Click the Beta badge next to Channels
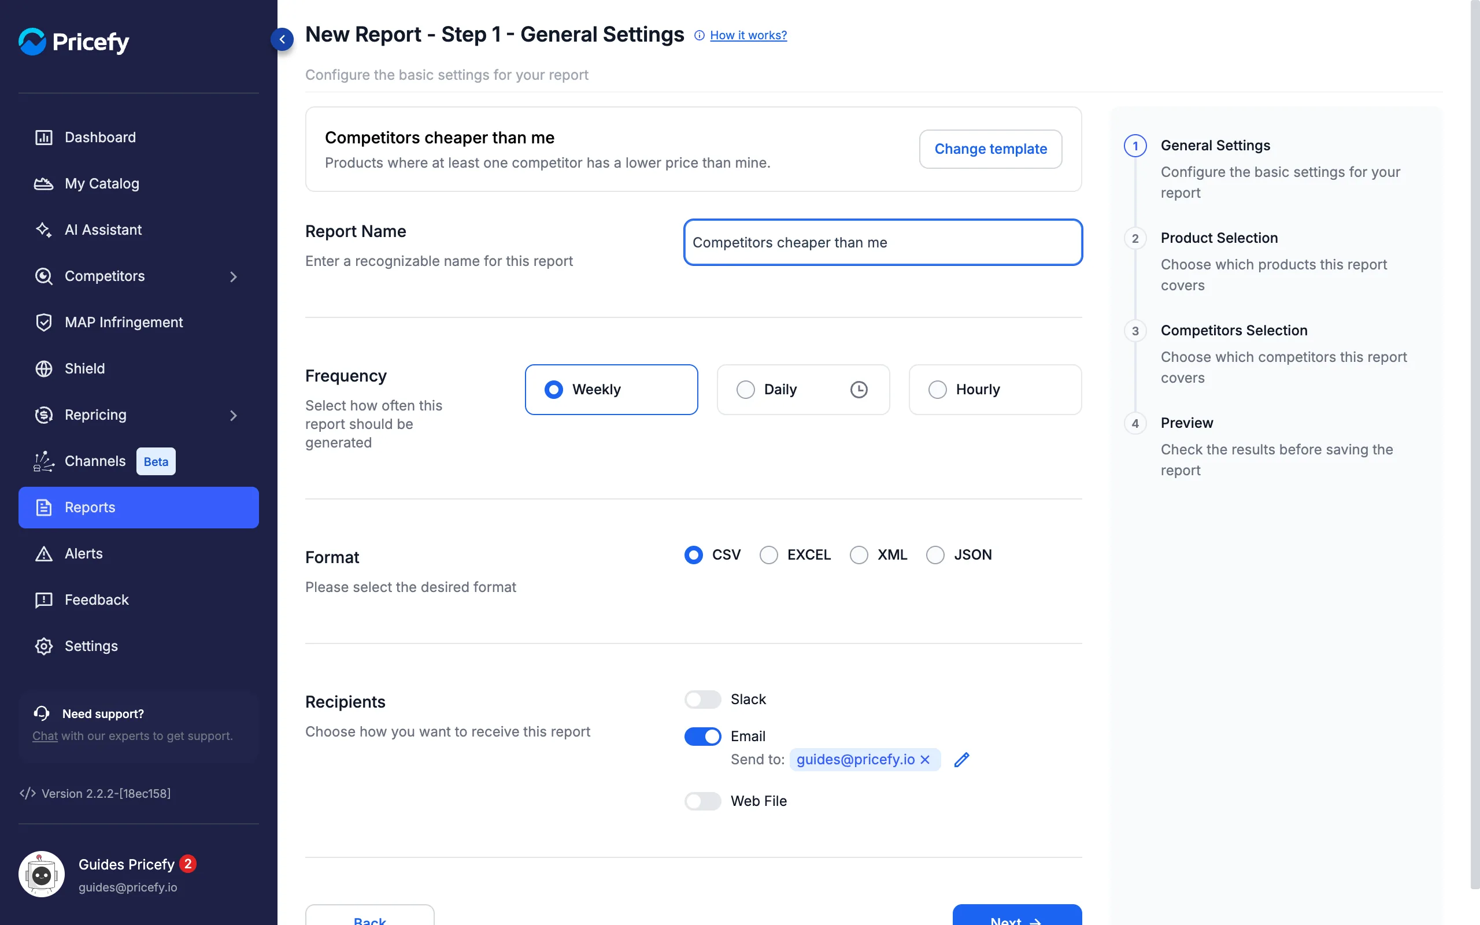Screen dimensions: 1480x925 pos(156,461)
